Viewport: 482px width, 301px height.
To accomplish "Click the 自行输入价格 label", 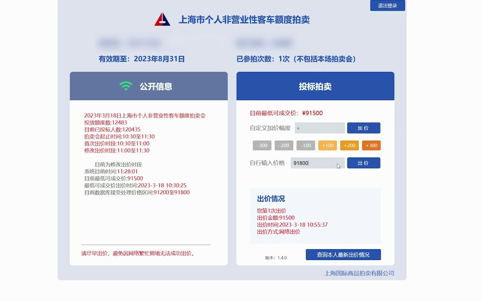I will coord(267,163).
